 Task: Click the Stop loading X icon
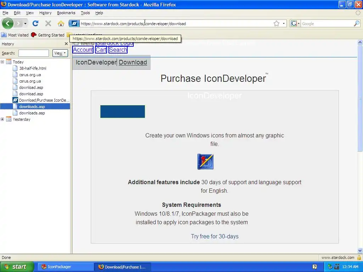(48, 23)
